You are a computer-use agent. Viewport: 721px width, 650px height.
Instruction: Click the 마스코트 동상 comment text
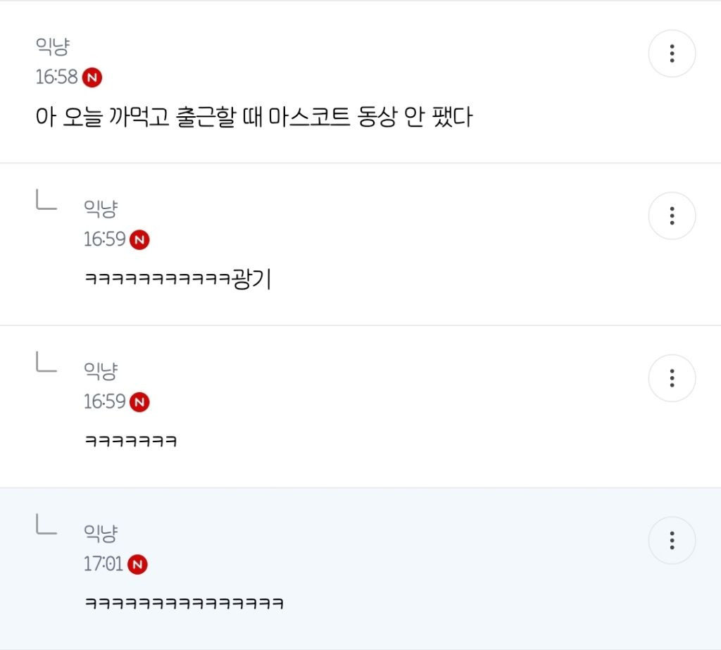(253, 117)
